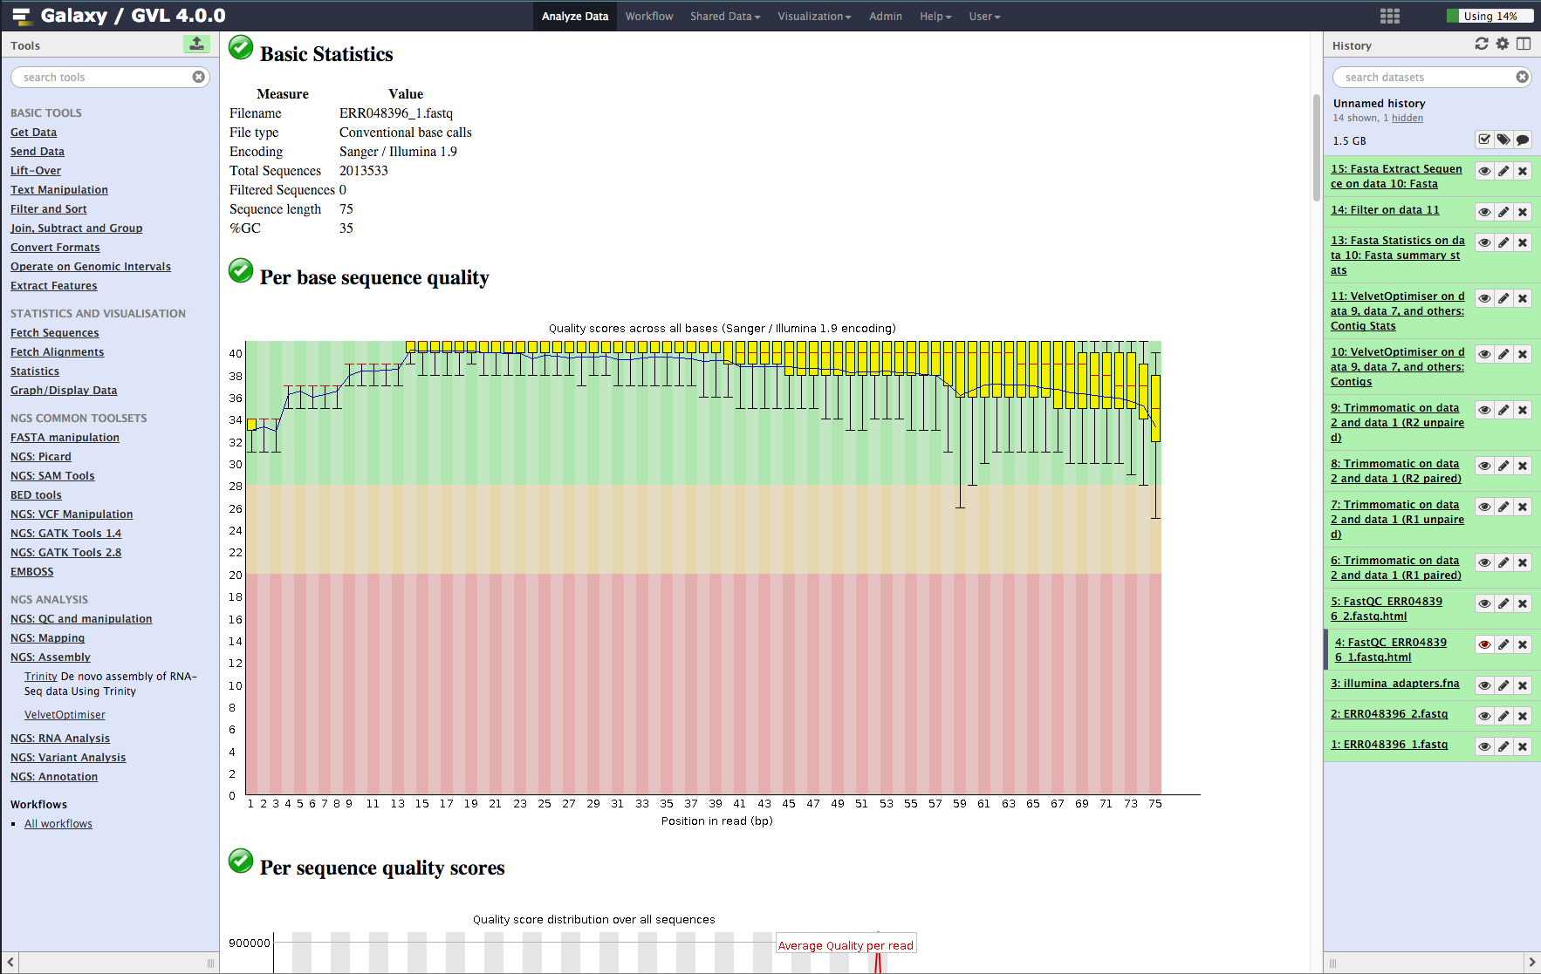
Task: Click the search tools input field
Action: pos(105,78)
